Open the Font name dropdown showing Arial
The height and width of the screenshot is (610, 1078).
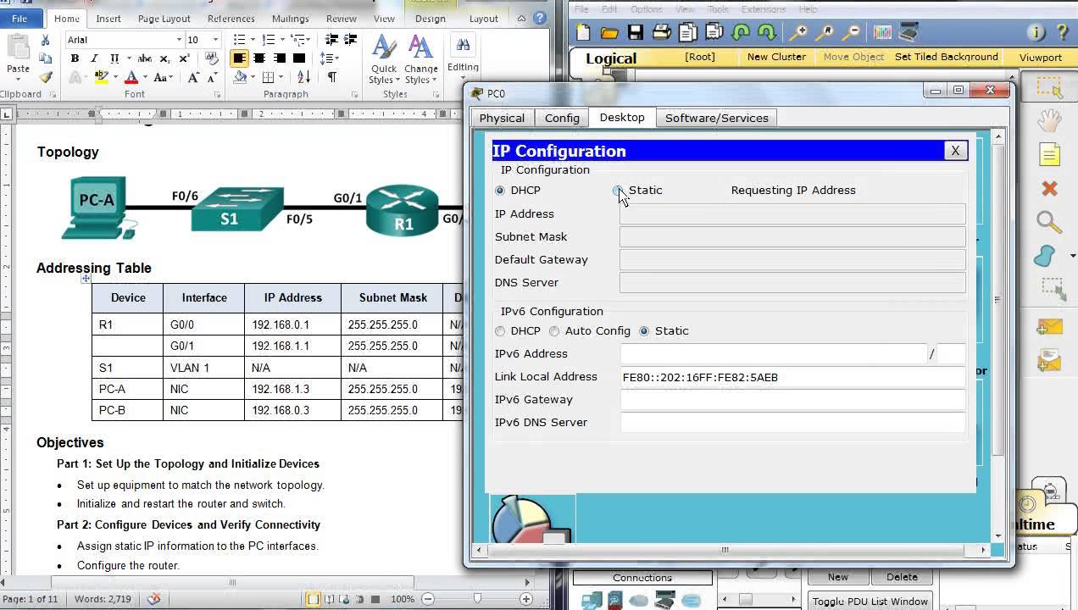180,40
